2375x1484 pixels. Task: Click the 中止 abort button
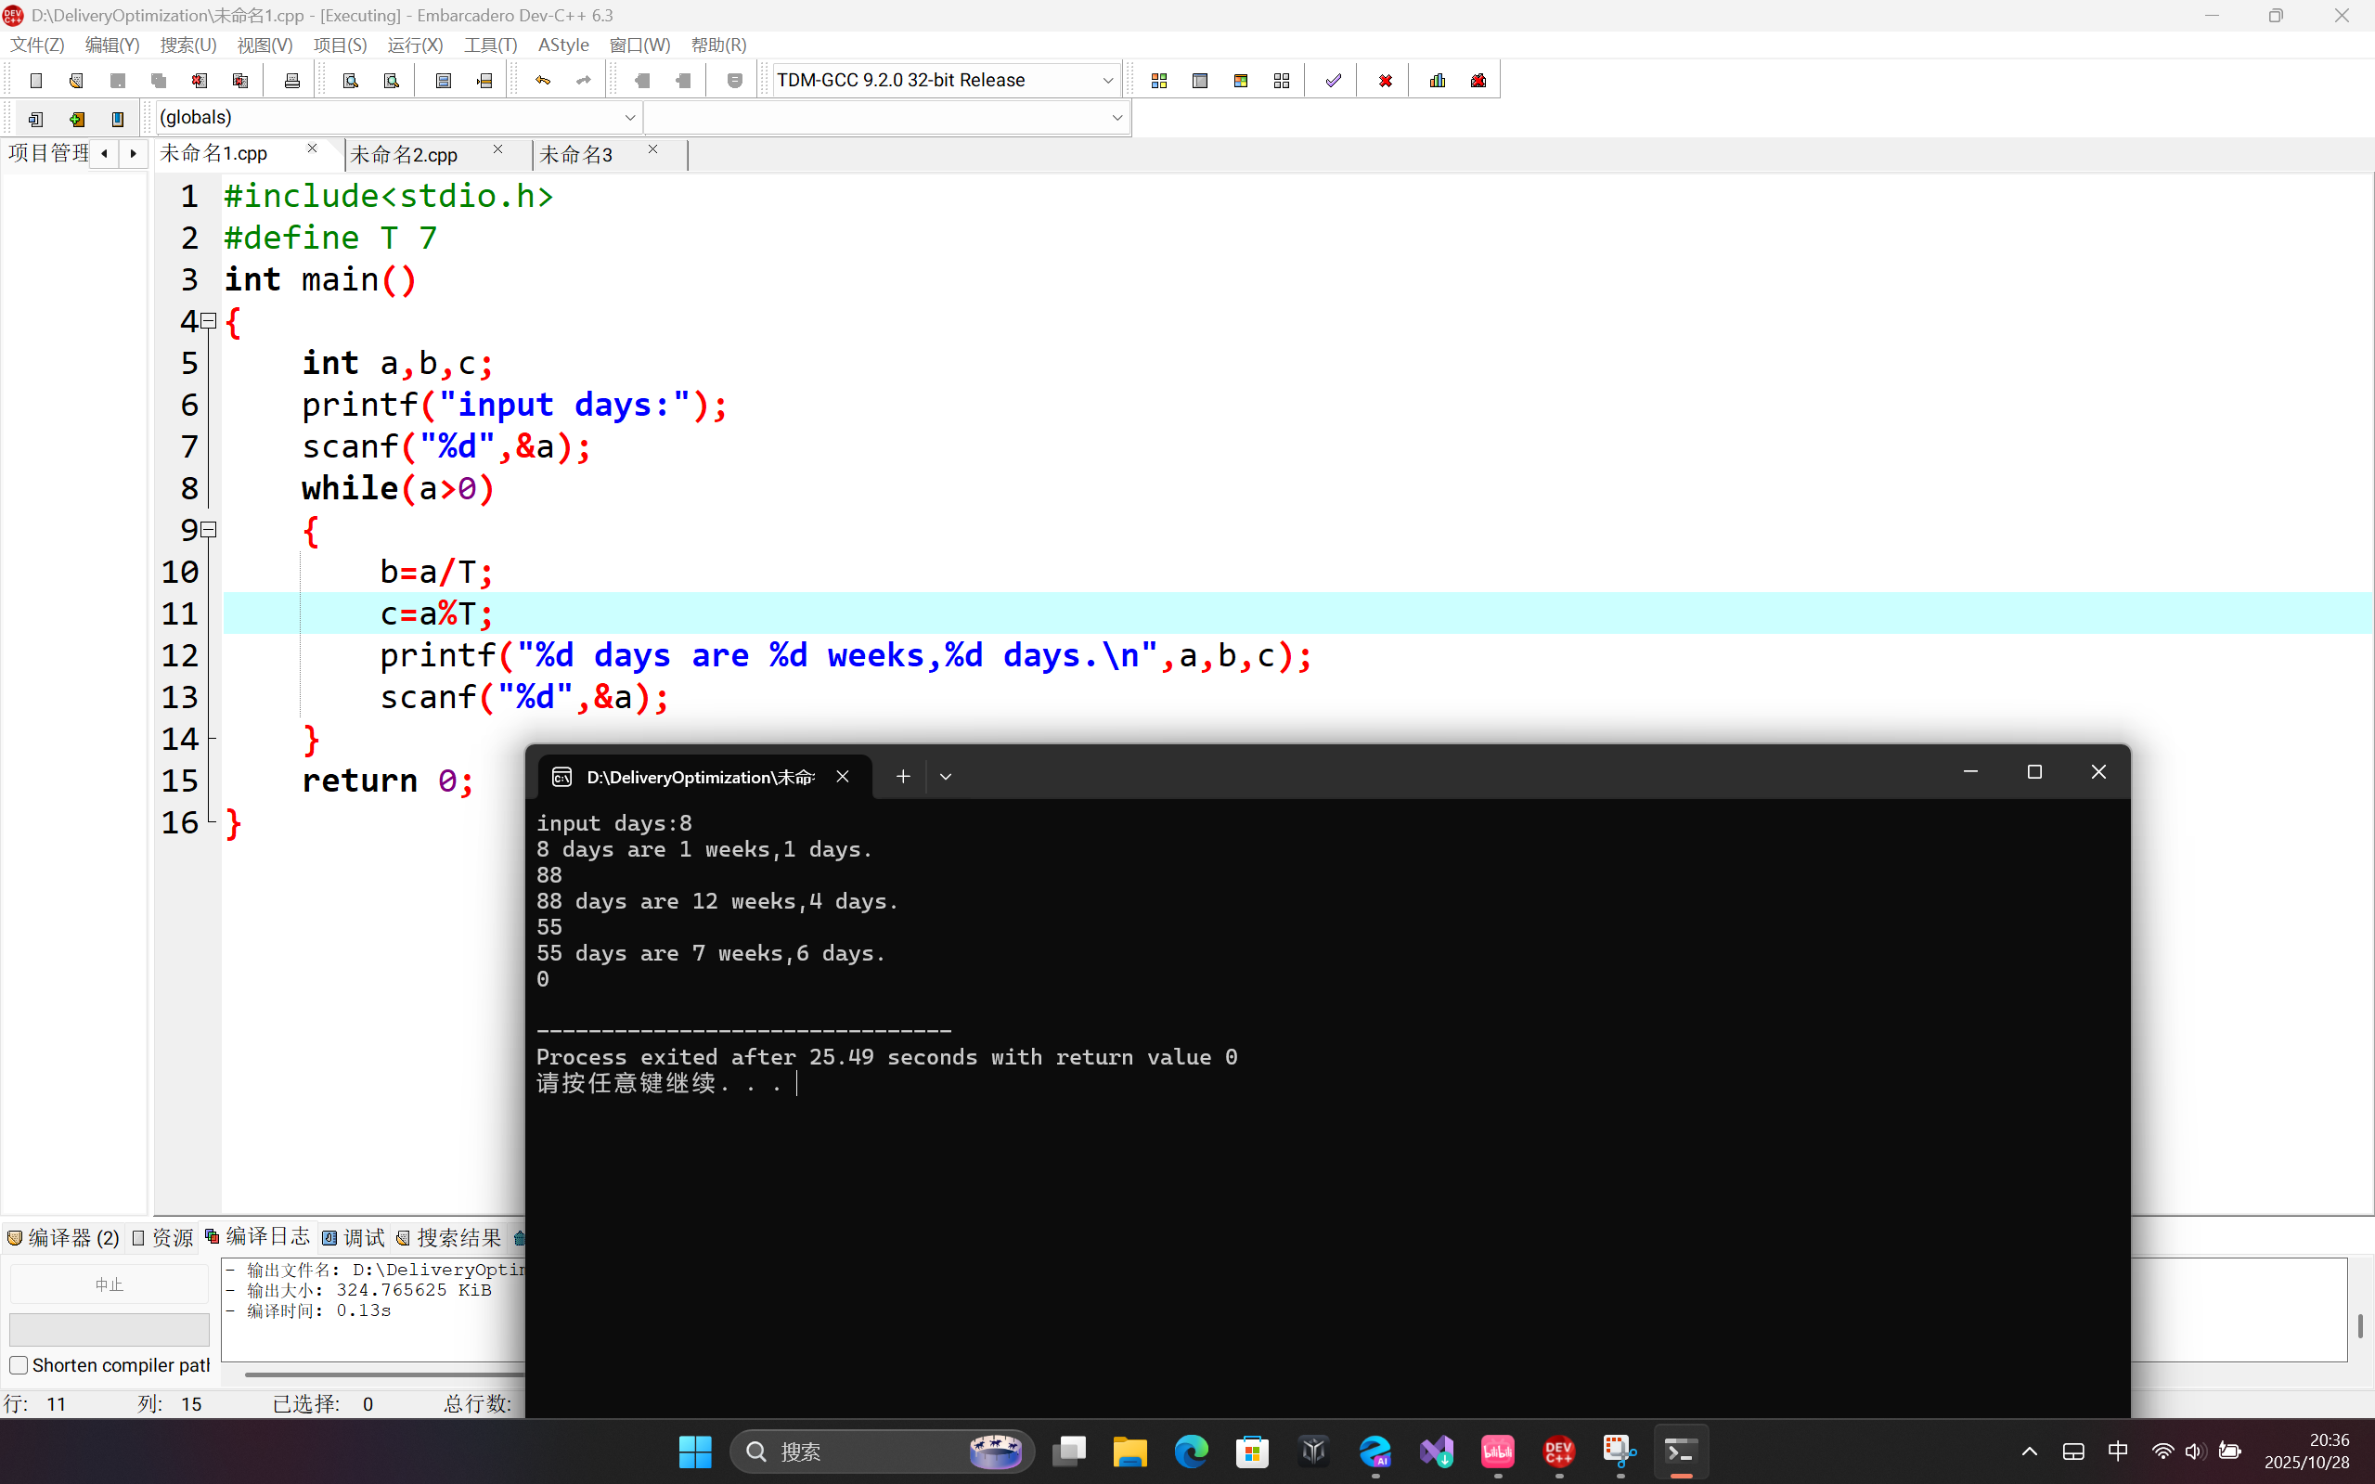pyautogui.click(x=109, y=1284)
